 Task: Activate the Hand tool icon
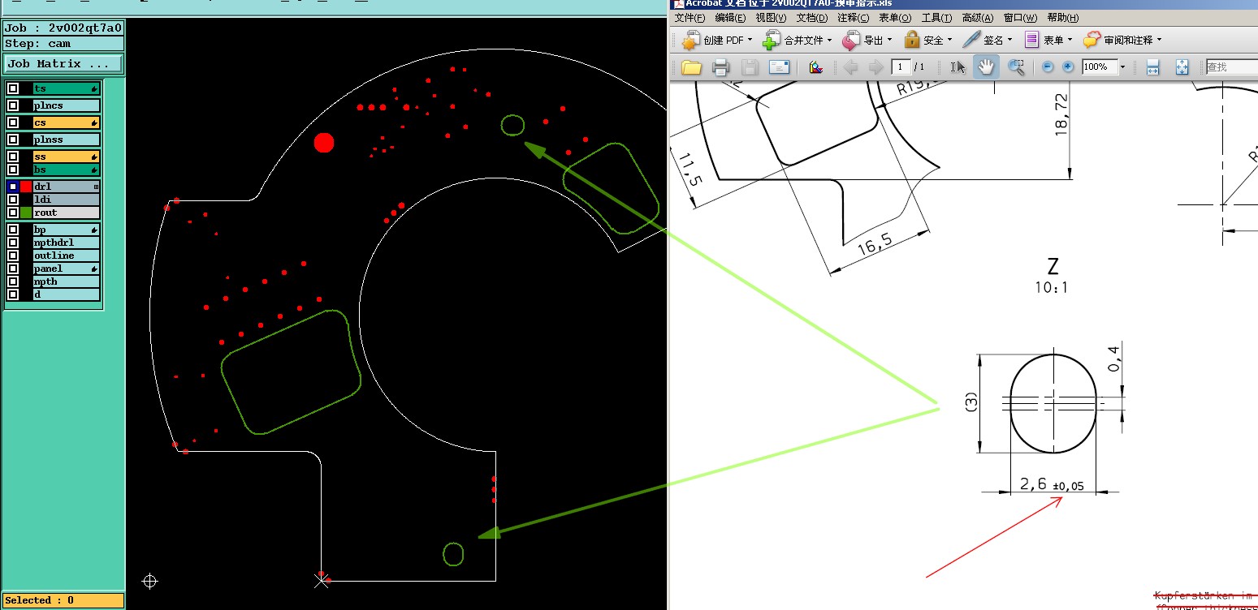tap(986, 67)
